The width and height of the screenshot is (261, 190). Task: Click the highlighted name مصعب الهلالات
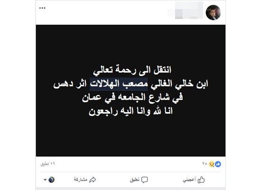tap(119, 84)
